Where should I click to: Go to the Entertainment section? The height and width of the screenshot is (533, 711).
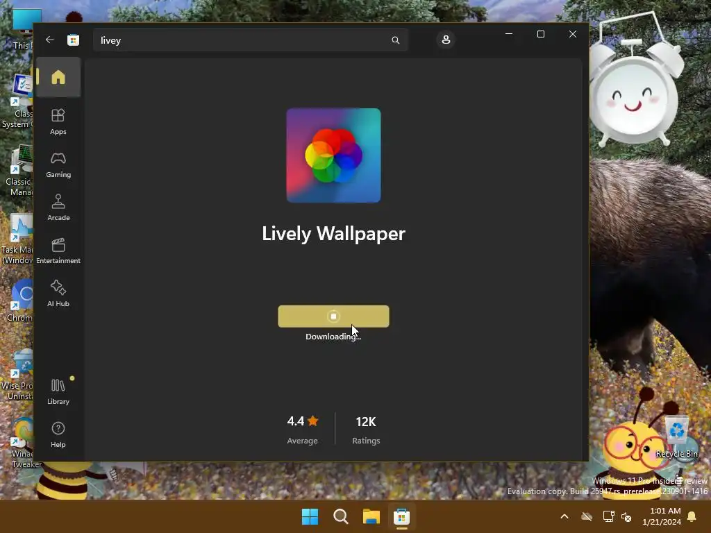coord(58,251)
